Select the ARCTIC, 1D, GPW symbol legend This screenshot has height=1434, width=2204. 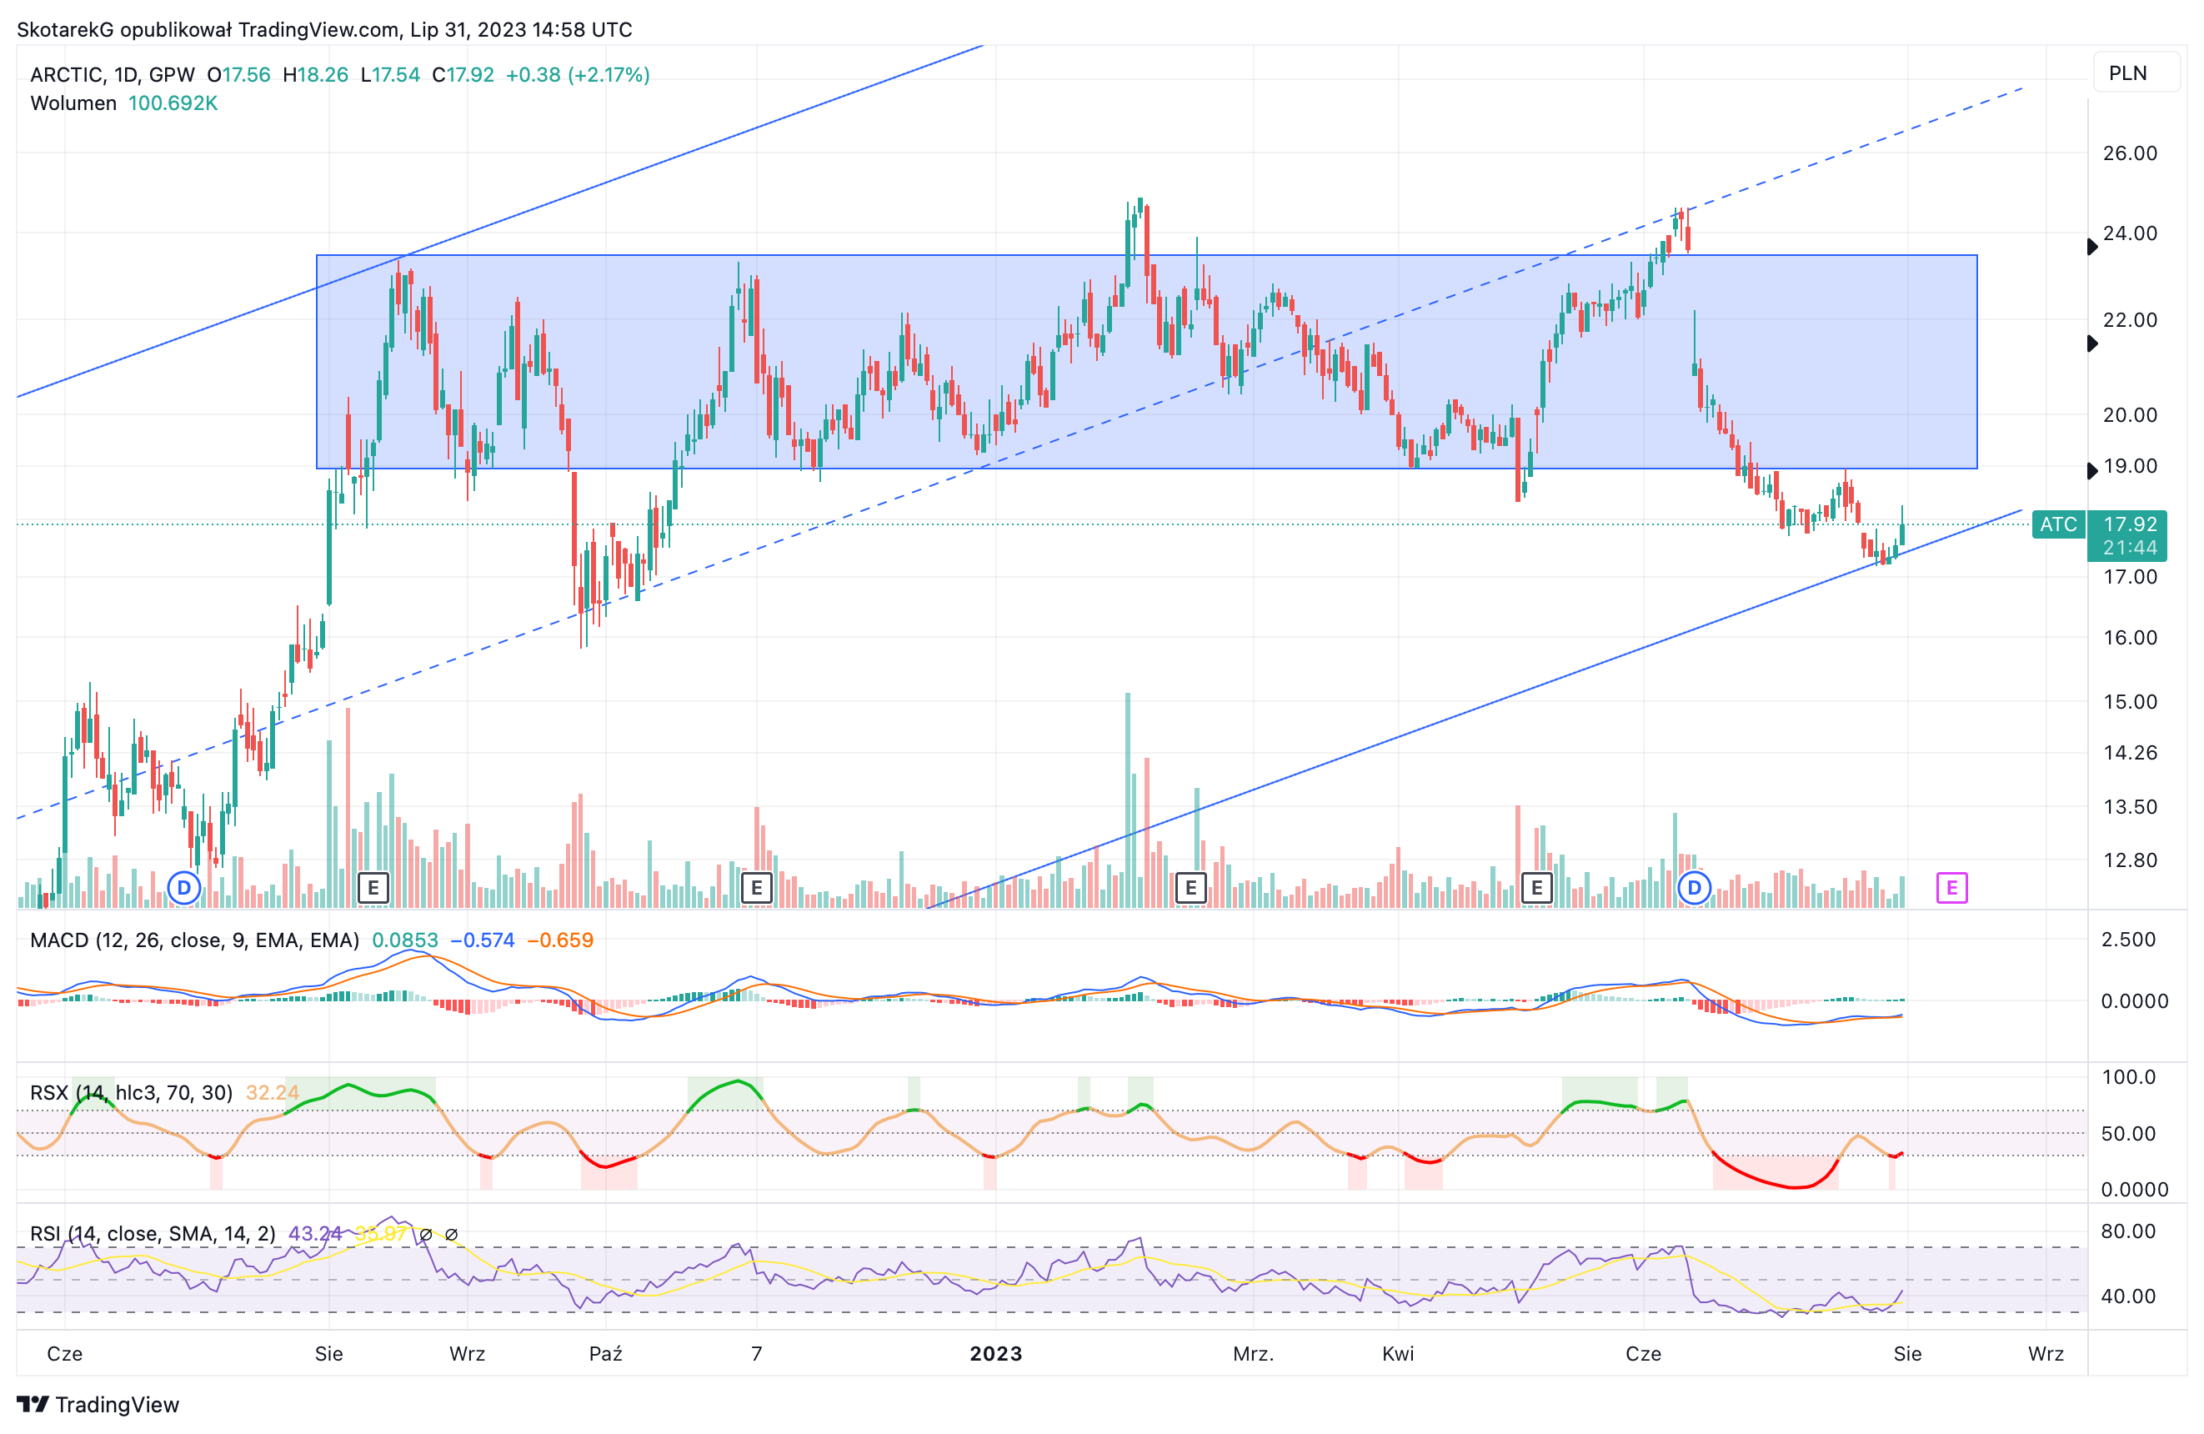(x=112, y=74)
